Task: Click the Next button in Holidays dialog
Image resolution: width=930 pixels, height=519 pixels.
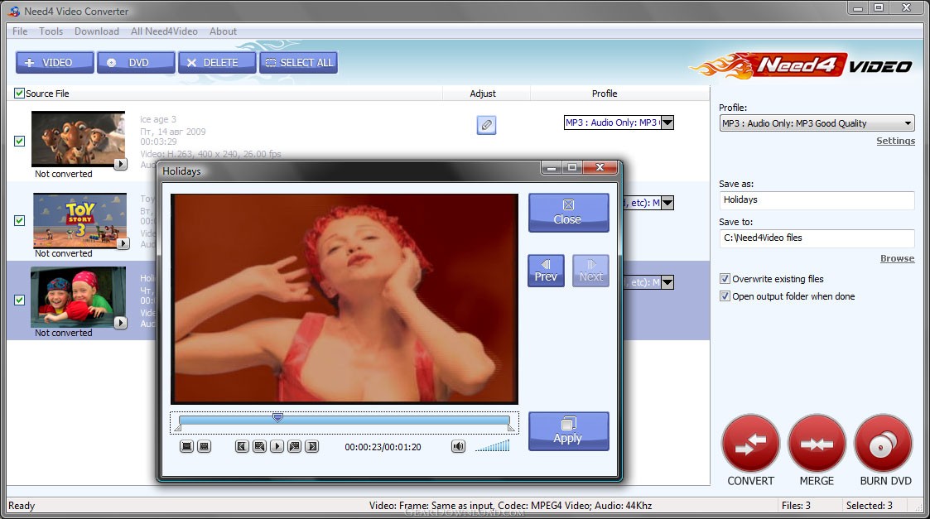Action: [590, 271]
